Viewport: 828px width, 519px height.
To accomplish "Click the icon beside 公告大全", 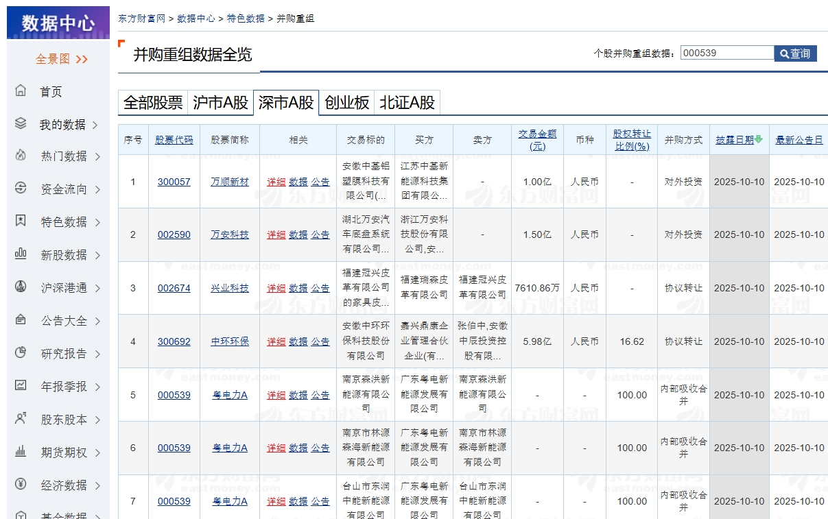I will click(x=21, y=320).
